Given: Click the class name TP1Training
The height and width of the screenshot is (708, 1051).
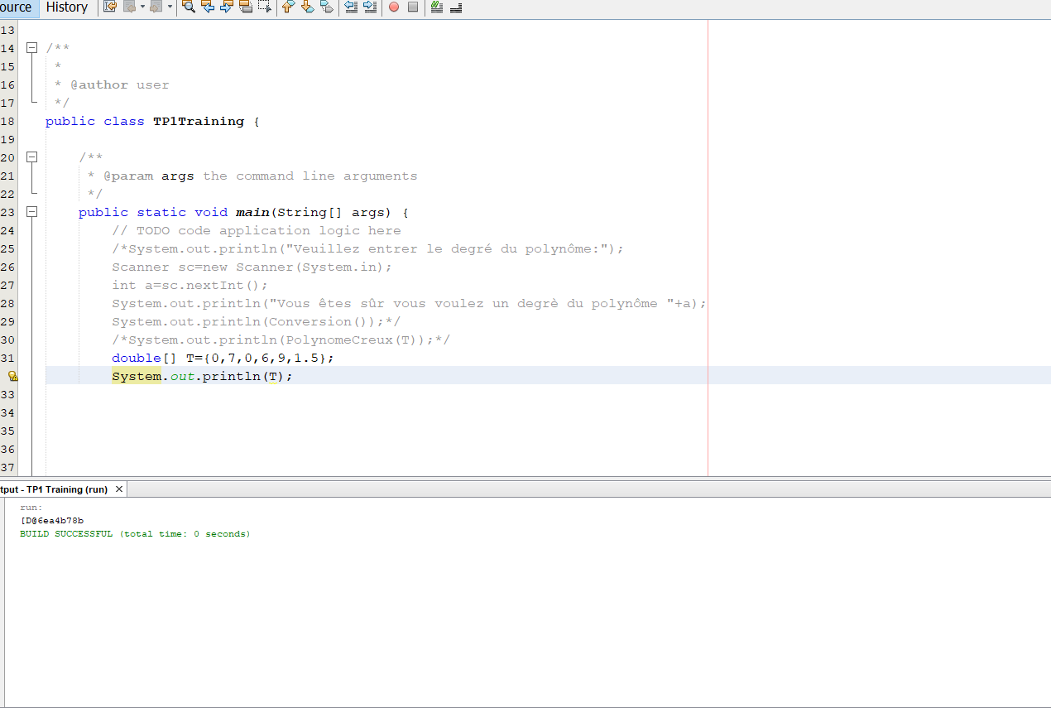Looking at the screenshot, I should [199, 121].
